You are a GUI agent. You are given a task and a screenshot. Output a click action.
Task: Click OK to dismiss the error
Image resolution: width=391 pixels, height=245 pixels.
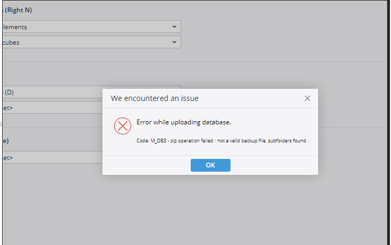[210, 165]
